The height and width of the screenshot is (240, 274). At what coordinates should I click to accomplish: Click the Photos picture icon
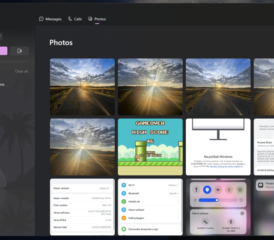click(90, 19)
